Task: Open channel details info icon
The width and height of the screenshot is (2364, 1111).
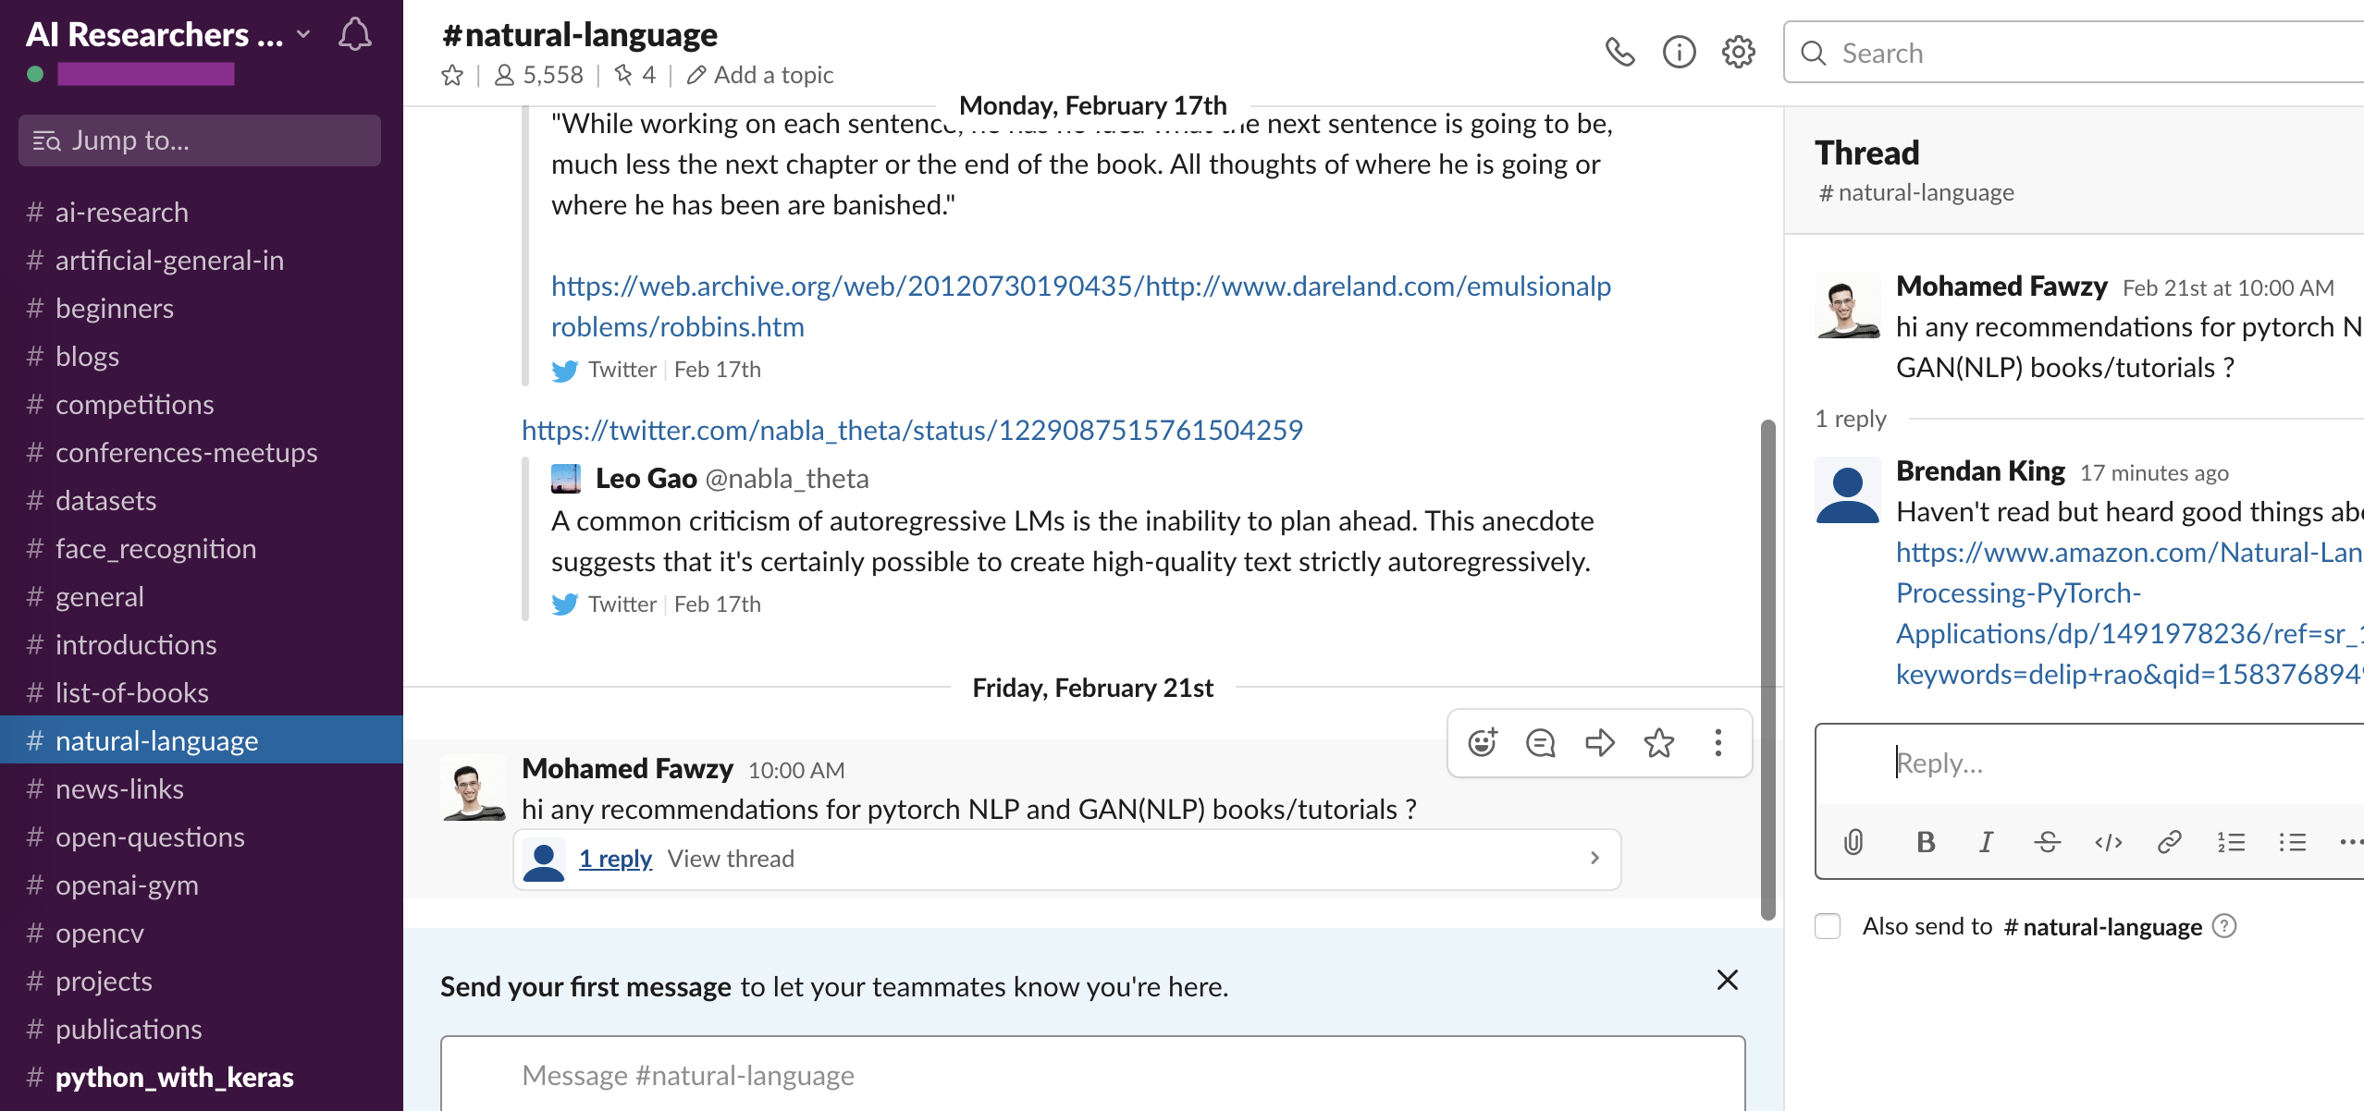Action: click(1679, 52)
